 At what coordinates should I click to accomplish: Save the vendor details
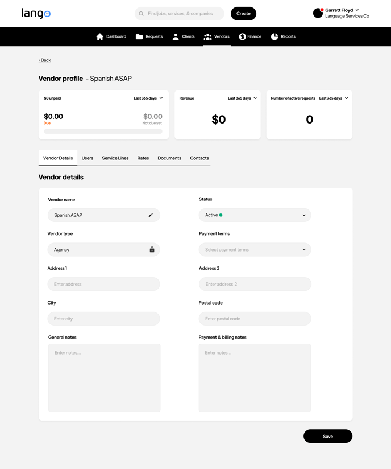tap(327, 436)
